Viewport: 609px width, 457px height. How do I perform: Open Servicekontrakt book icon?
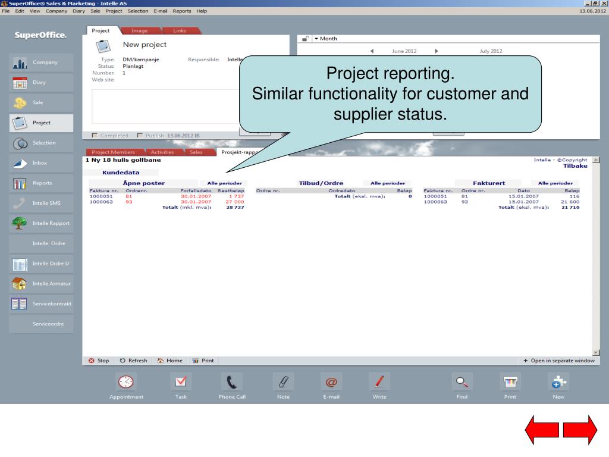tap(19, 304)
